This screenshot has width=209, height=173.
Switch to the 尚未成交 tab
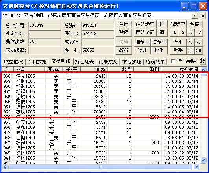[x=108, y=62]
